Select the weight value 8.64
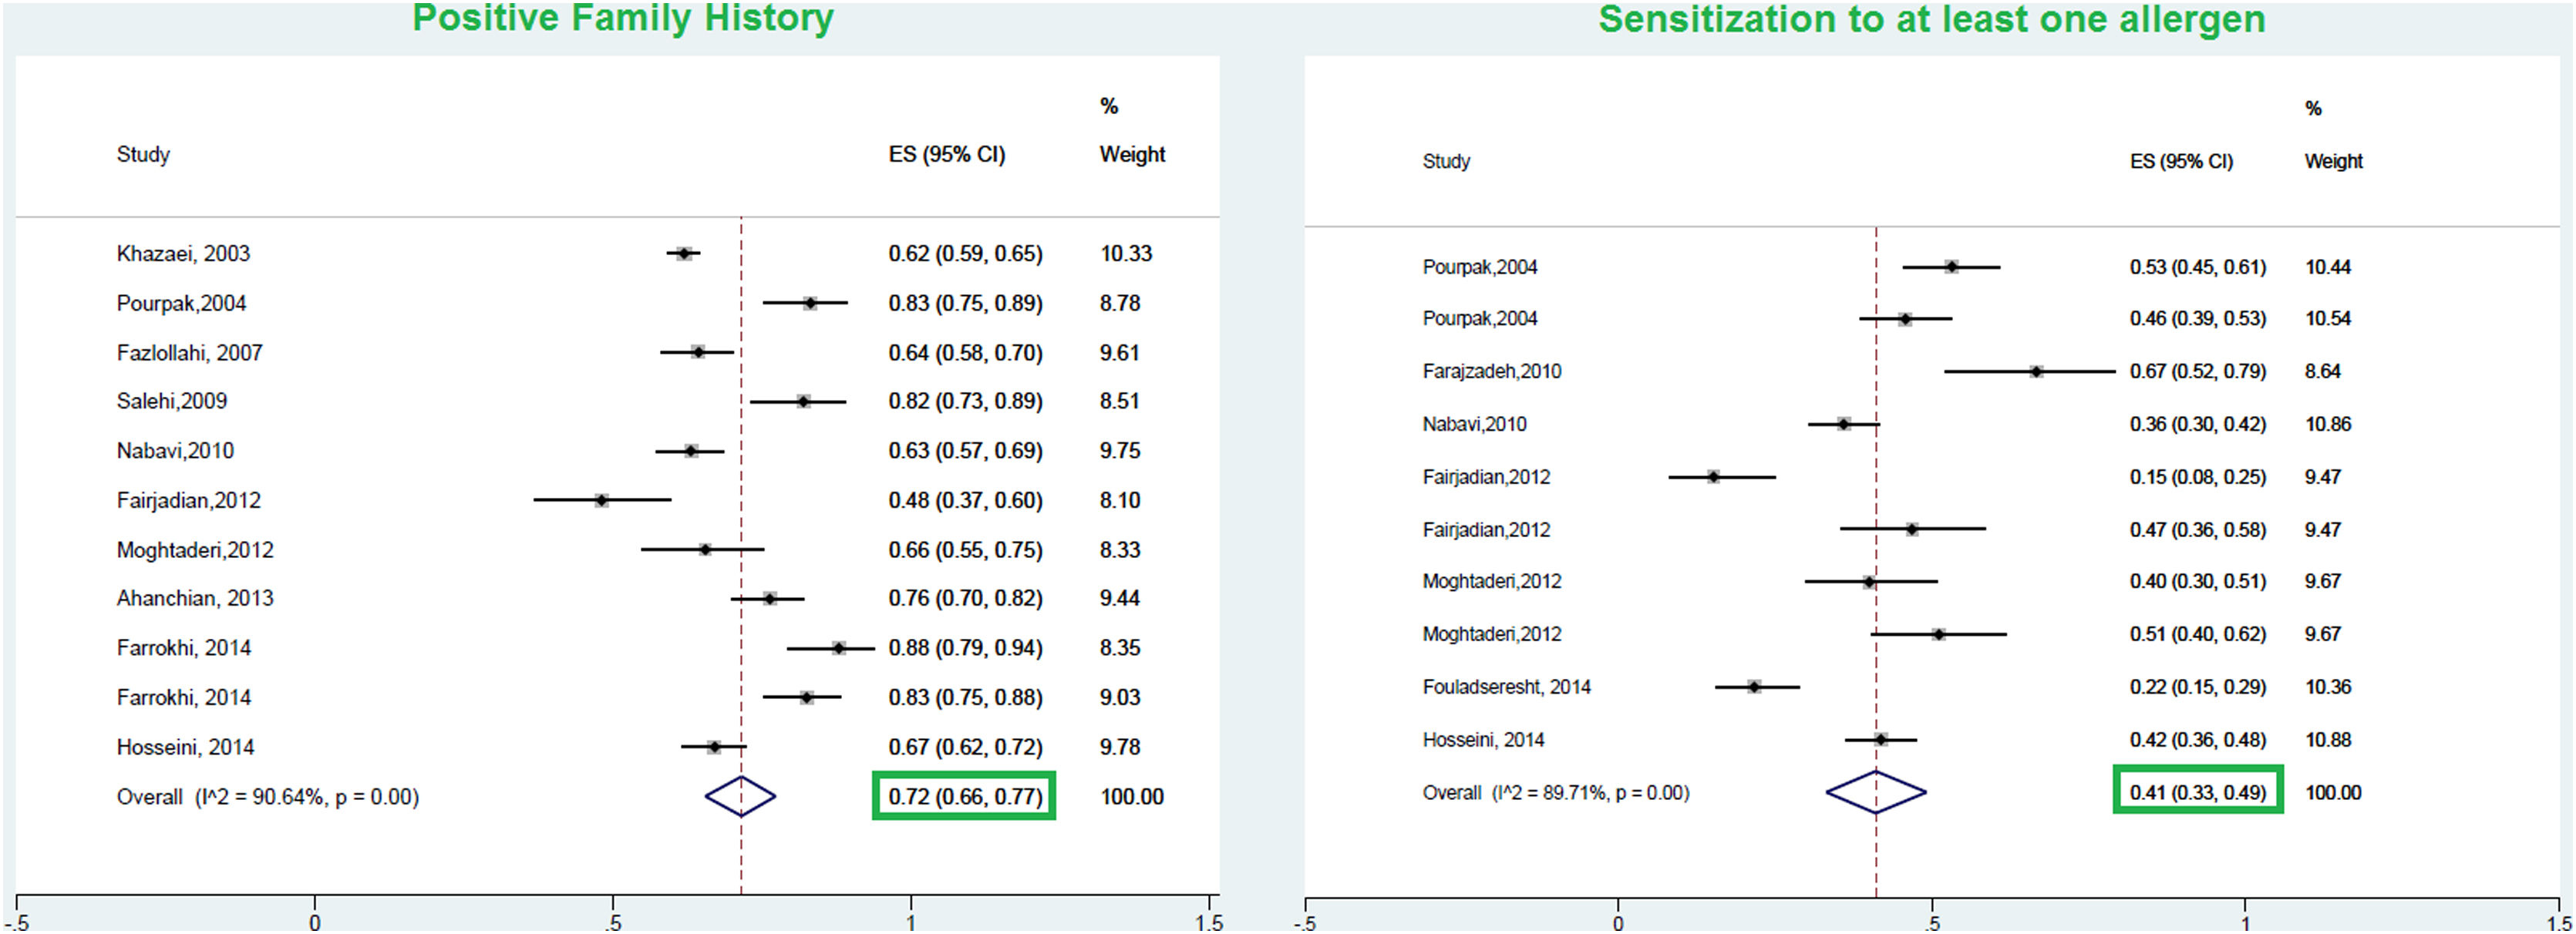The height and width of the screenshot is (934, 2576). (x=2322, y=371)
